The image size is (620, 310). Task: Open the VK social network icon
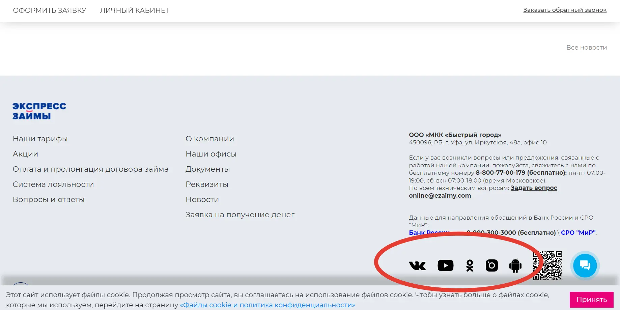[417, 266]
